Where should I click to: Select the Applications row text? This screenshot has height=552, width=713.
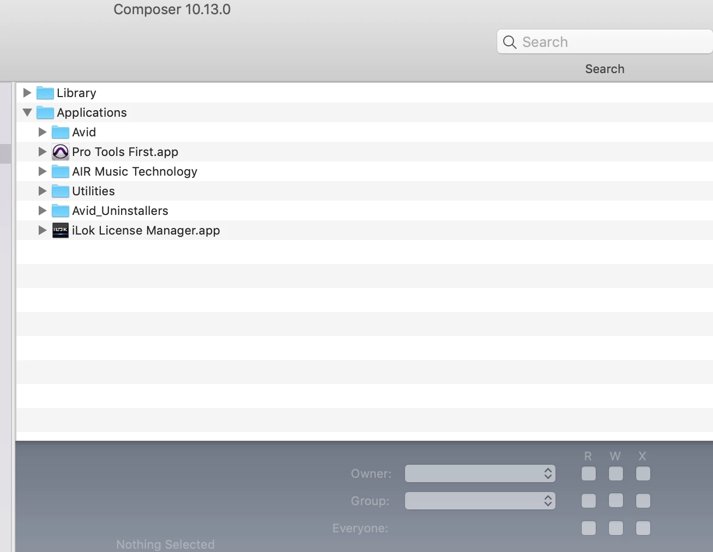[92, 113]
